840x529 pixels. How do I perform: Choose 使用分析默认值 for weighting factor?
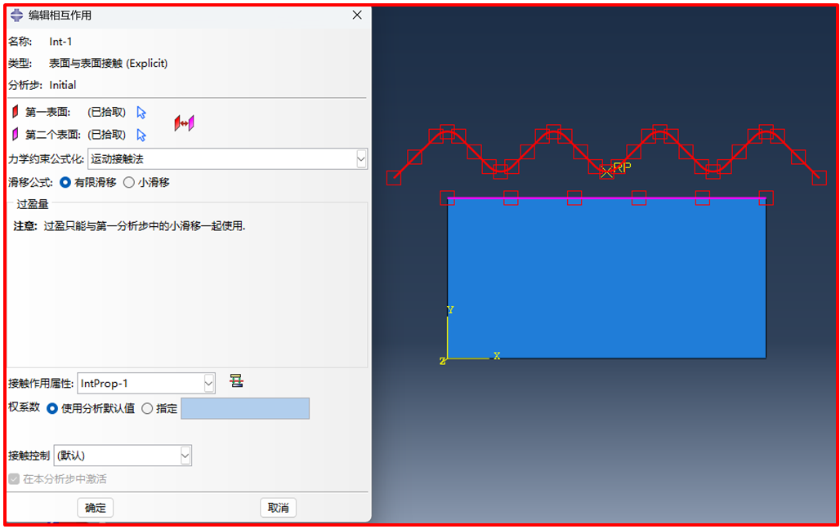tap(52, 408)
